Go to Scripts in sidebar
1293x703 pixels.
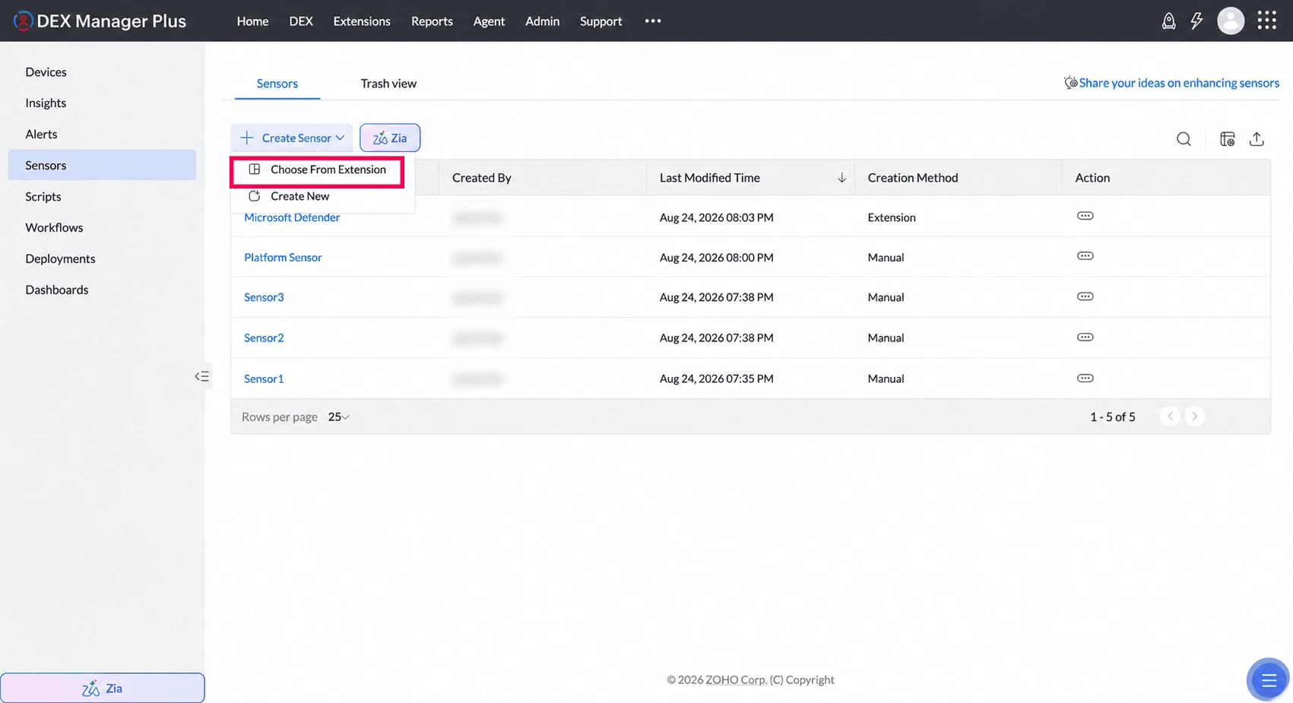coord(43,196)
